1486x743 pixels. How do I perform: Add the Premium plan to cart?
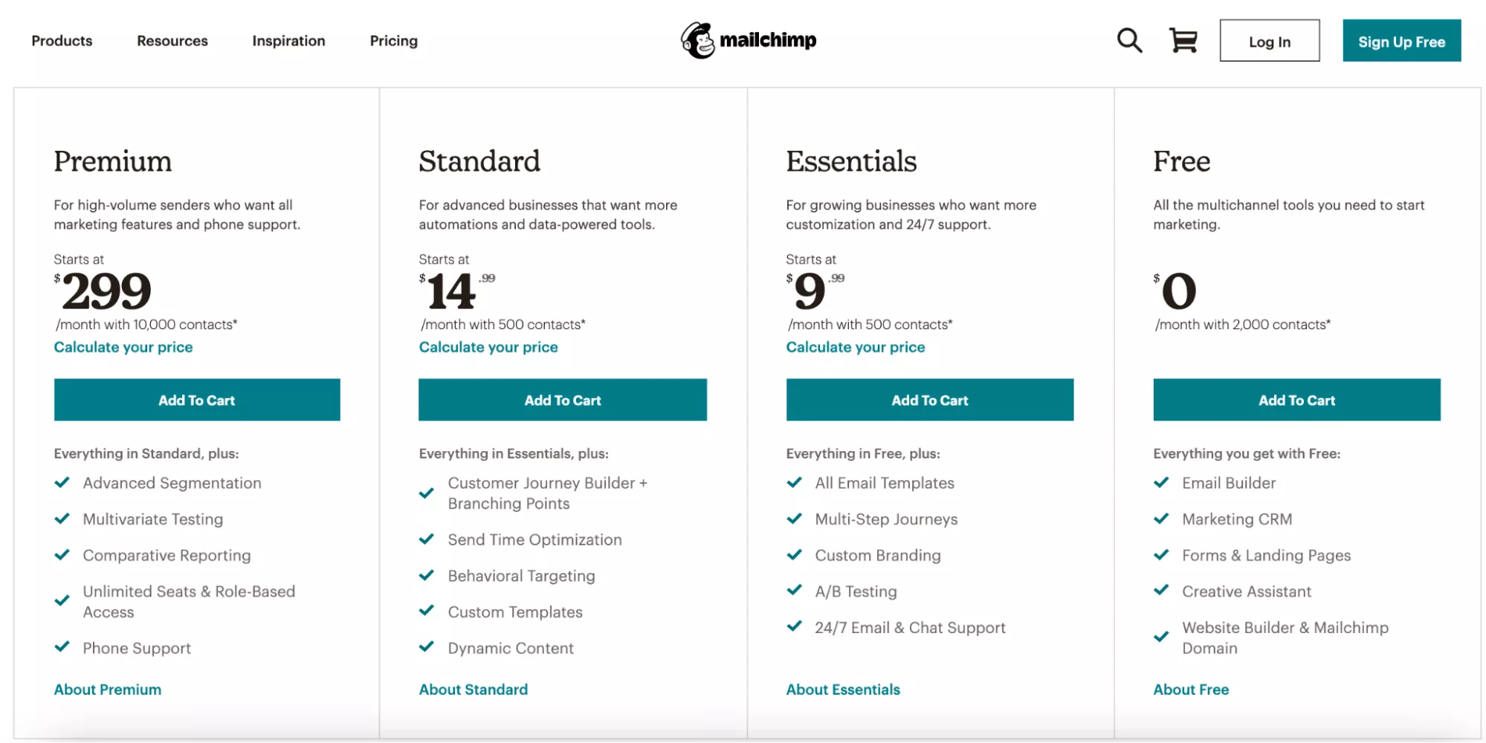click(x=196, y=400)
